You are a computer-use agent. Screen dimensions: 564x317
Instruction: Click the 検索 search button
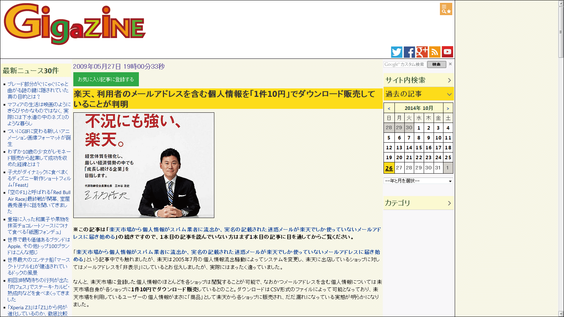click(x=436, y=64)
